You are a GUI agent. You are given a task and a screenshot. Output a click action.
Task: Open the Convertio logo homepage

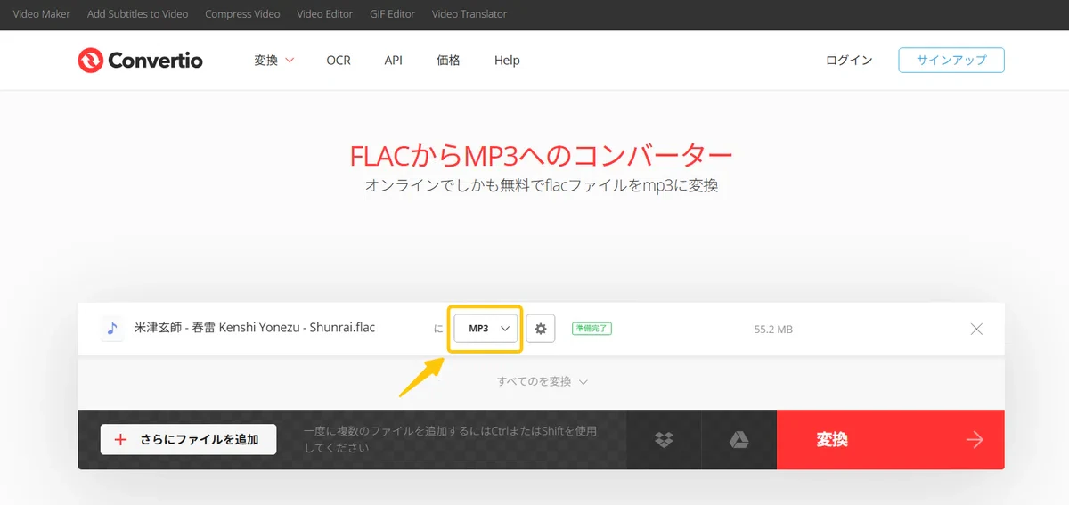141,61
